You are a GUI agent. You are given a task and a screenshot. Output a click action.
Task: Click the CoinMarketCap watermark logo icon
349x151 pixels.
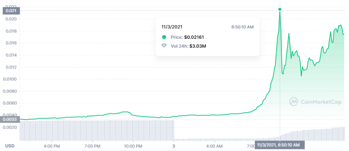pos(294,101)
